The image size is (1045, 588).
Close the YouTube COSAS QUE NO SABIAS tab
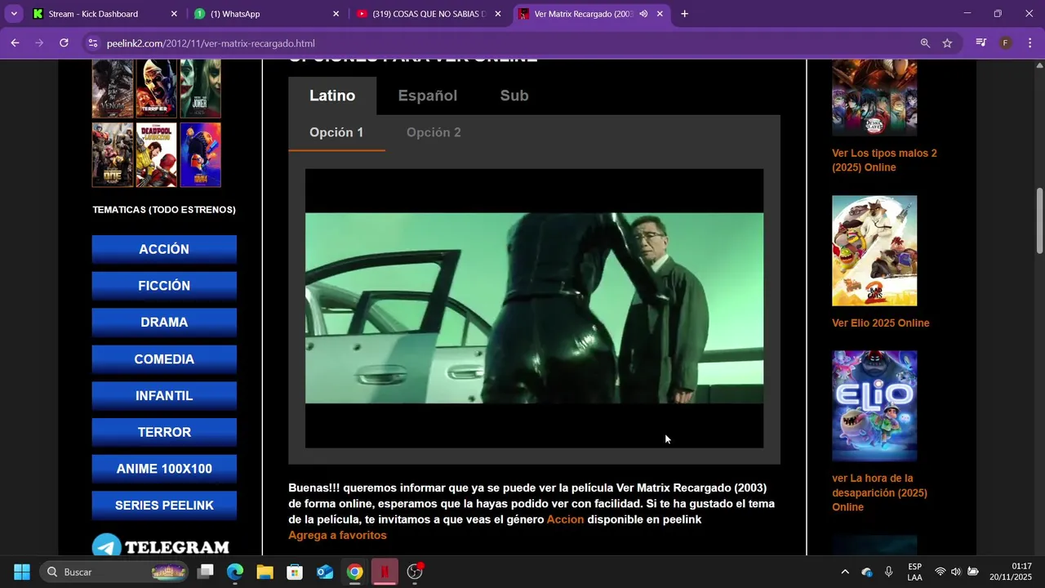coord(498,14)
